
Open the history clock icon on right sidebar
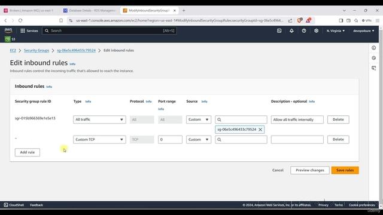pyautogui.click(x=373, y=58)
